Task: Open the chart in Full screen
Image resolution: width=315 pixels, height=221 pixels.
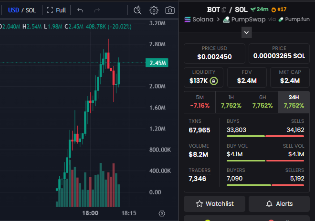Action: [x=56, y=10]
